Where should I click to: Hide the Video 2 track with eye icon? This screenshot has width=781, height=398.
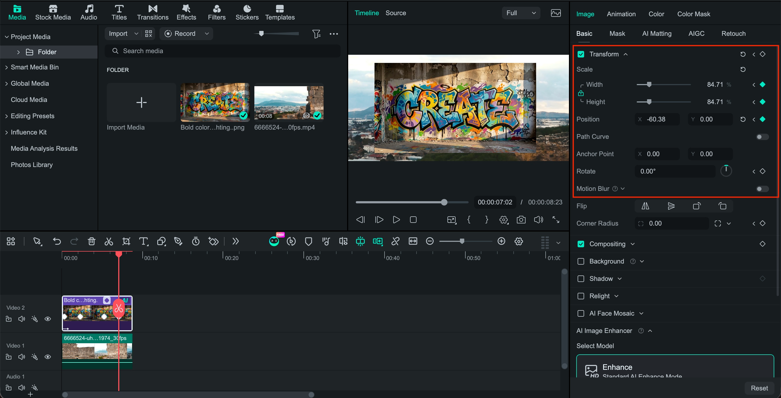point(48,319)
